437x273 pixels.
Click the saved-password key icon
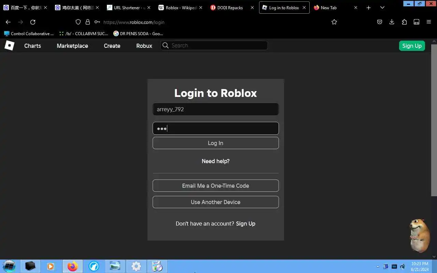(97, 22)
